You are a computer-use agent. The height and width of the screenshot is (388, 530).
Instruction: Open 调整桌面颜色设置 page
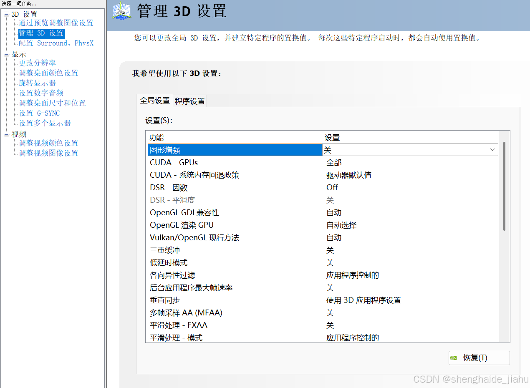48,73
